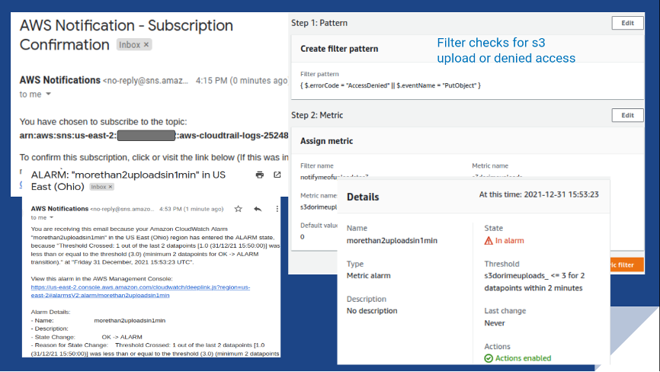Click Edit button for Step 1: Pattern
This screenshot has width=660, height=372.
627,23
